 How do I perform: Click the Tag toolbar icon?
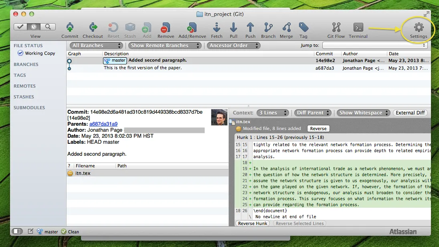(303, 28)
